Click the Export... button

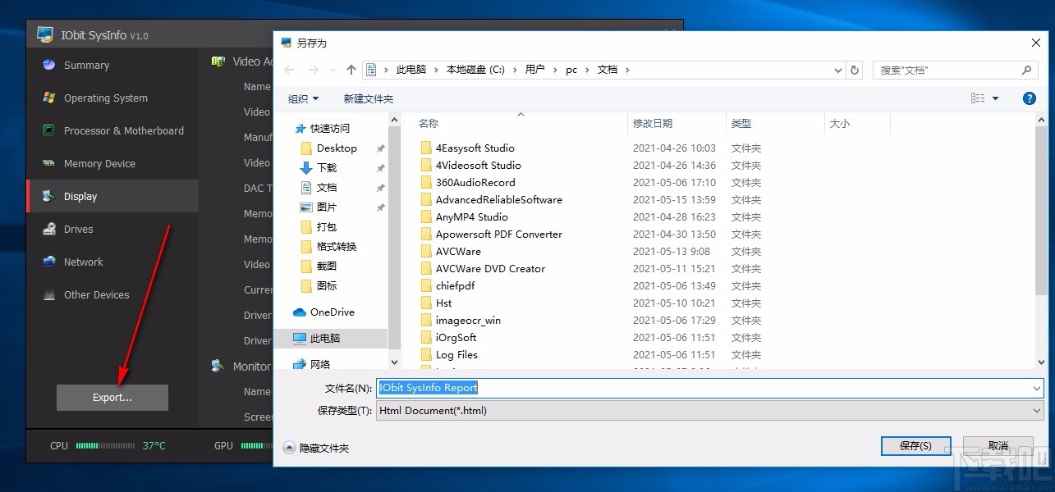pos(112,397)
